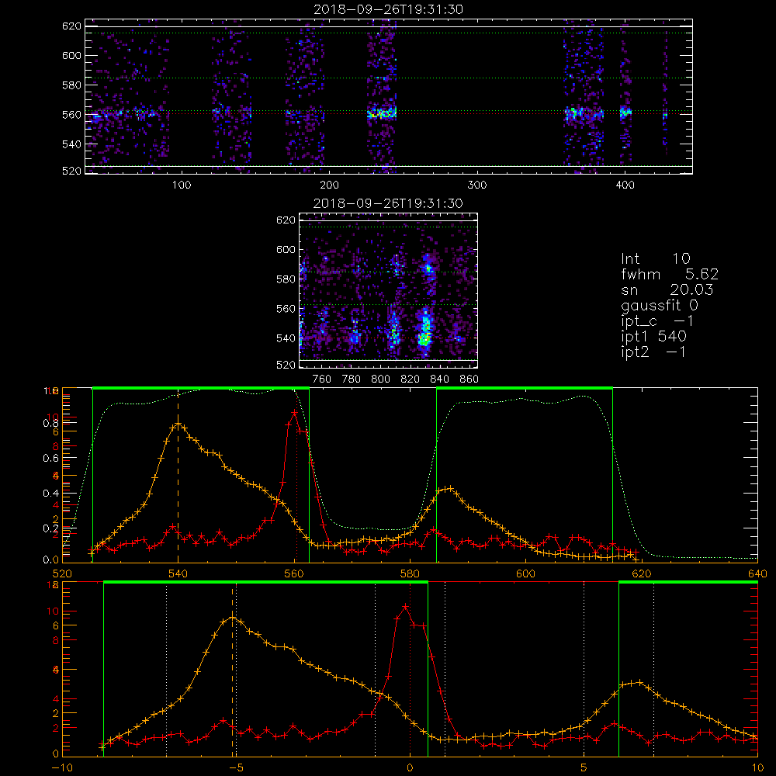Click the orange secondary peak near 587 in third plot
The image size is (776, 776).
click(449, 488)
